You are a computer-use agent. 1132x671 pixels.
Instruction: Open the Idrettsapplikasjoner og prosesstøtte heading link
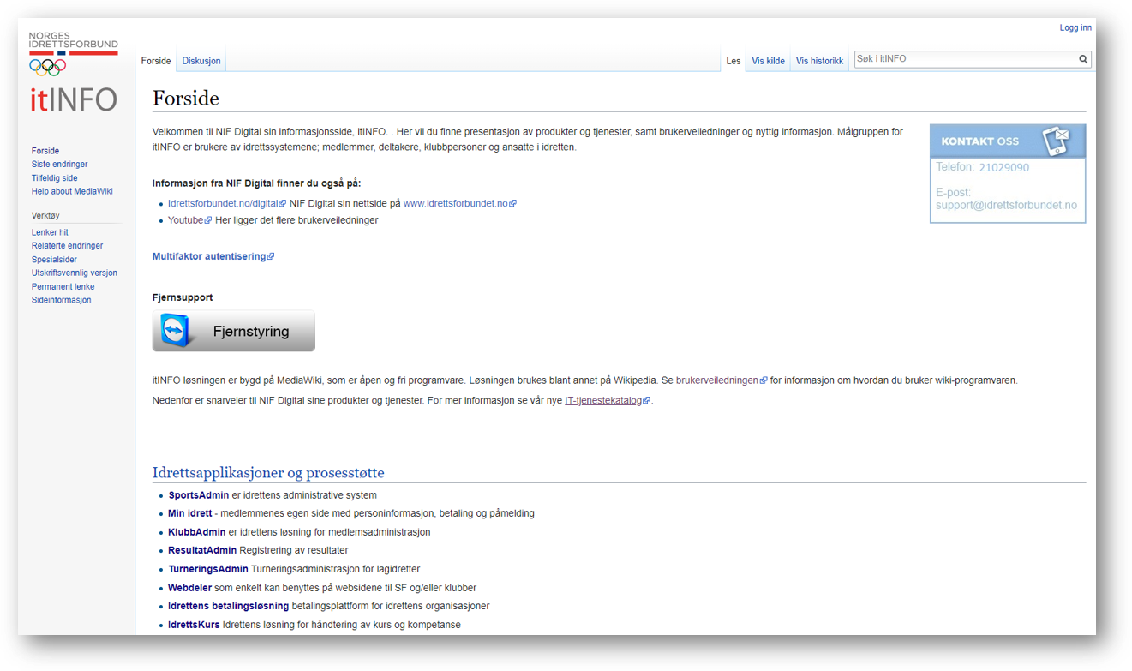pos(268,473)
